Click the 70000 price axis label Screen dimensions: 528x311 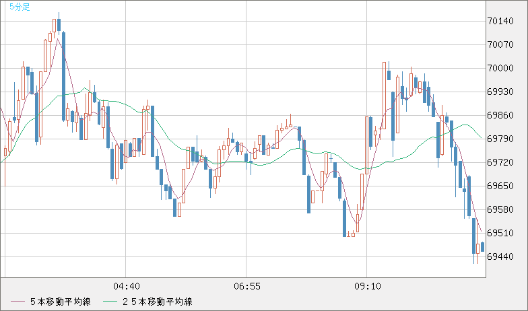[500, 69]
